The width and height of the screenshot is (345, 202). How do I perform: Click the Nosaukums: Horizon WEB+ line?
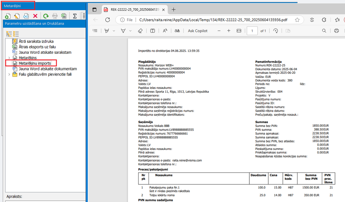click(156, 65)
